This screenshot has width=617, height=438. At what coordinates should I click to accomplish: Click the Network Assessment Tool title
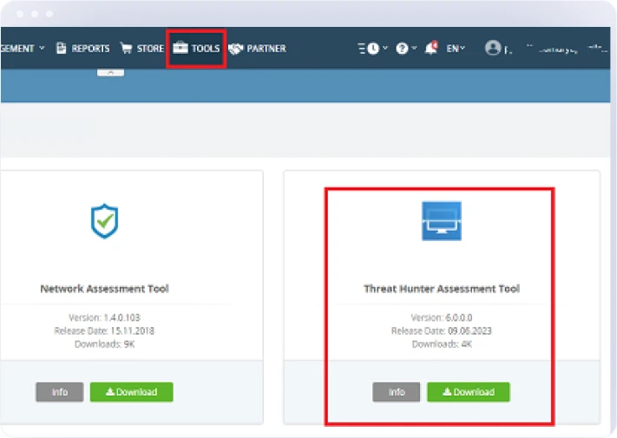(104, 289)
